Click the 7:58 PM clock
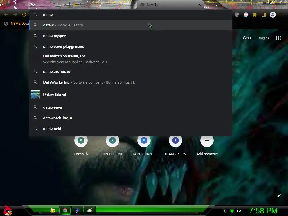The width and height of the screenshot is (288, 216). 263,211
